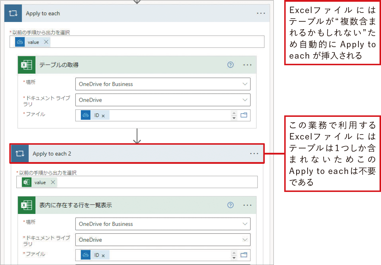381x265 pixels.
Task: Open the file picker in テーブルの取得
Action: [244, 115]
